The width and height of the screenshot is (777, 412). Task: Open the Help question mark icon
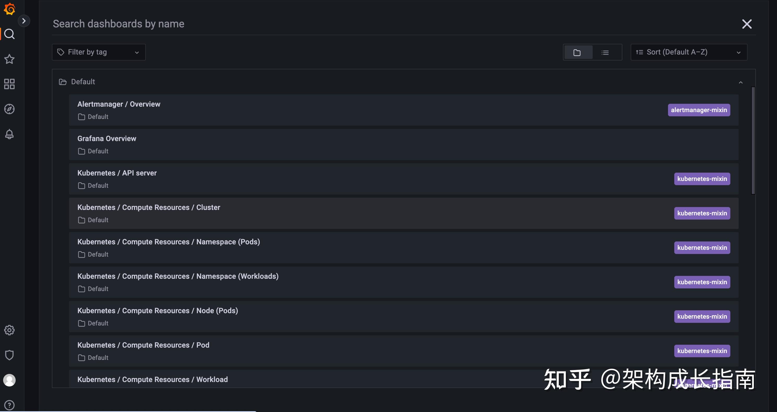coord(9,405)
